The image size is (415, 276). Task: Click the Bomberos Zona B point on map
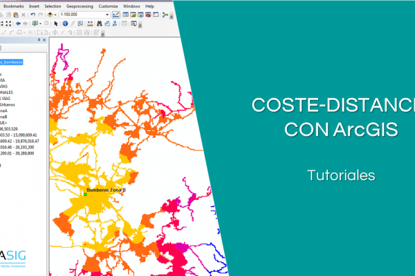click(85, 195)
